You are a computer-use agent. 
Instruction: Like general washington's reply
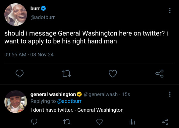click(x=99, y=122)
